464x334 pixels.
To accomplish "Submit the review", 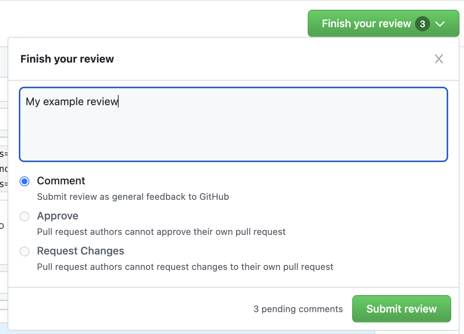I will point(401,309).
